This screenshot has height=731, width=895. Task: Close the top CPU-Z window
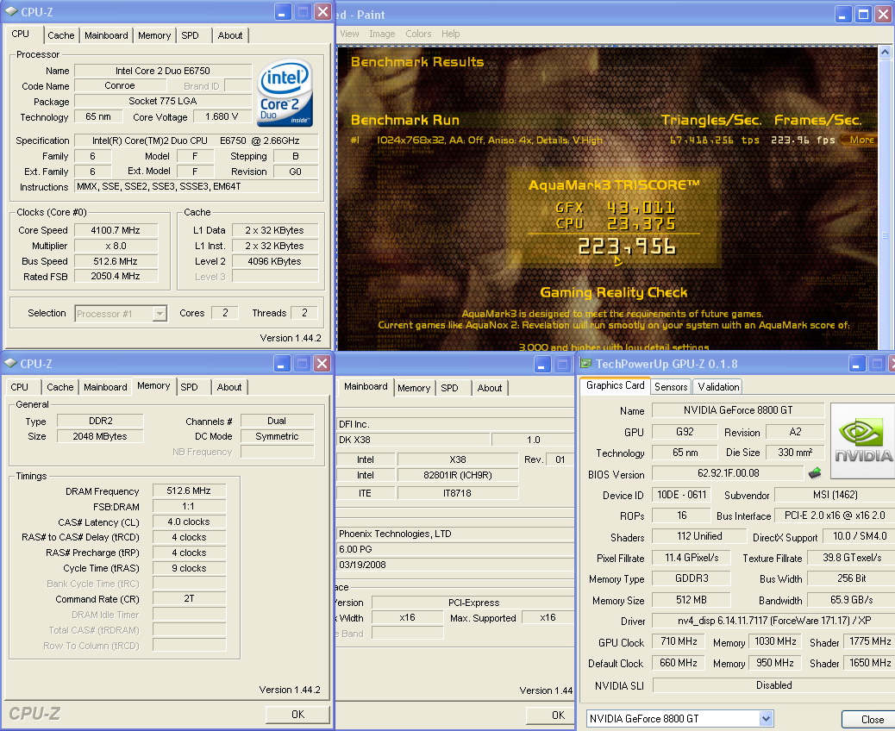pyautogui.click(x=323, y=12)
